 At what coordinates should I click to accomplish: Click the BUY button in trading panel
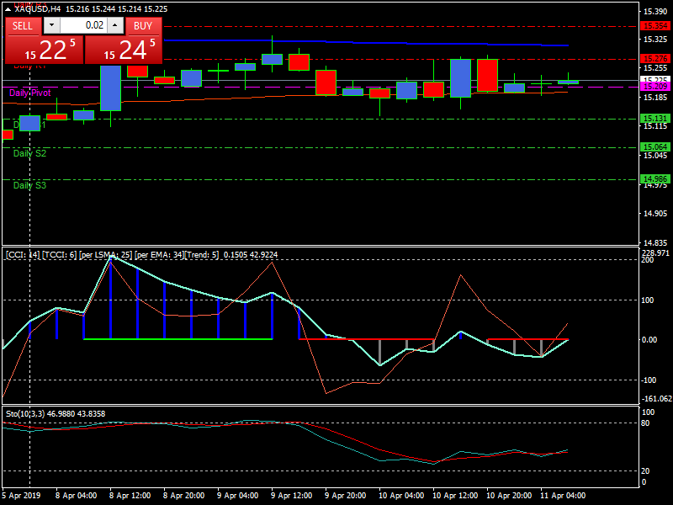click(x=143, y=25)
